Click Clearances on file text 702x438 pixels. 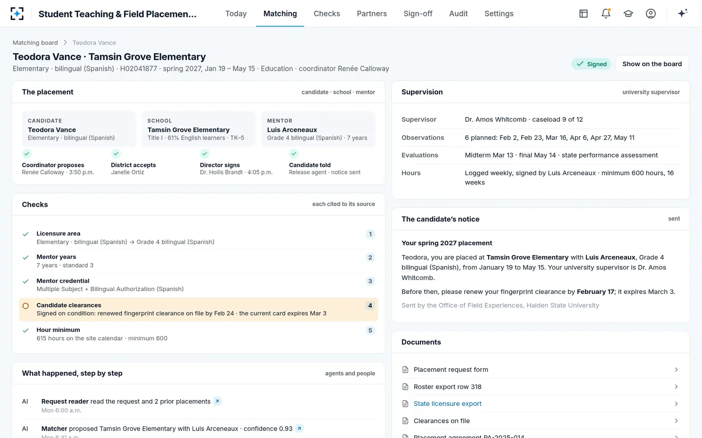(x=442, y=421)
